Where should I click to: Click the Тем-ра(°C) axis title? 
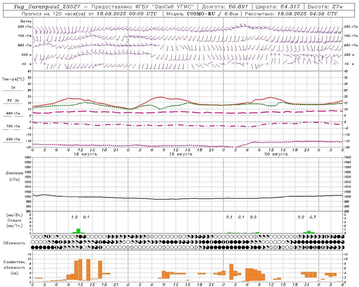13,79
